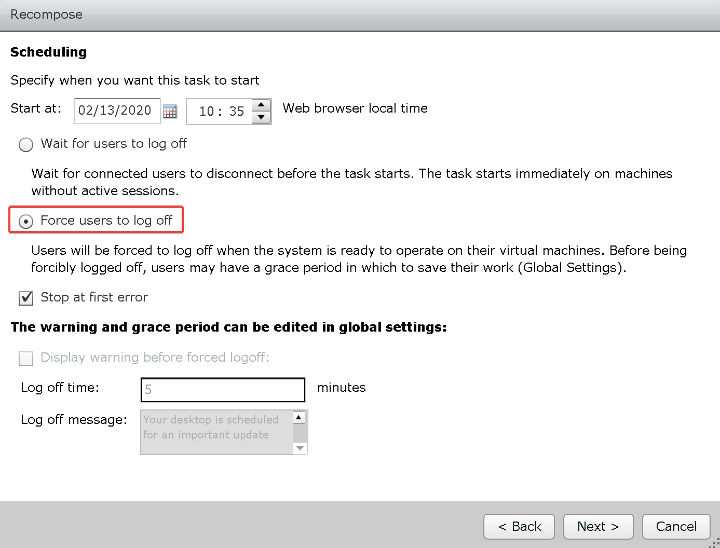Click the Log off message text area
The height and width of the screenshot is (548, 720).
pyautogui.click(x=224, y=432)
